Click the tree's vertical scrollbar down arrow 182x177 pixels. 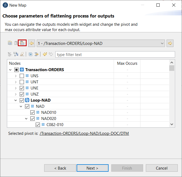[172, 124]
